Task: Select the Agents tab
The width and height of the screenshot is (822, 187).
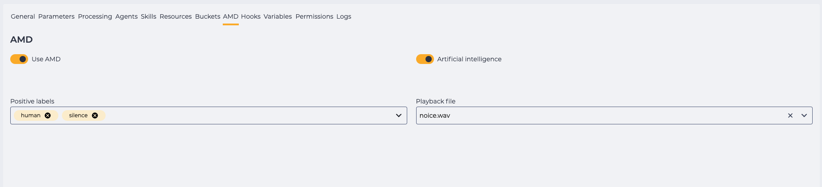Action: tap(127, 16)
